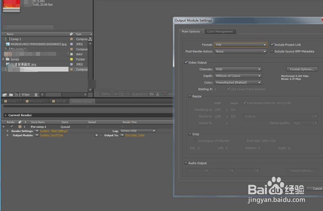Click the label color swatch of Comp 1
Screen dimensions: 323x211
(x=71, y=39)
